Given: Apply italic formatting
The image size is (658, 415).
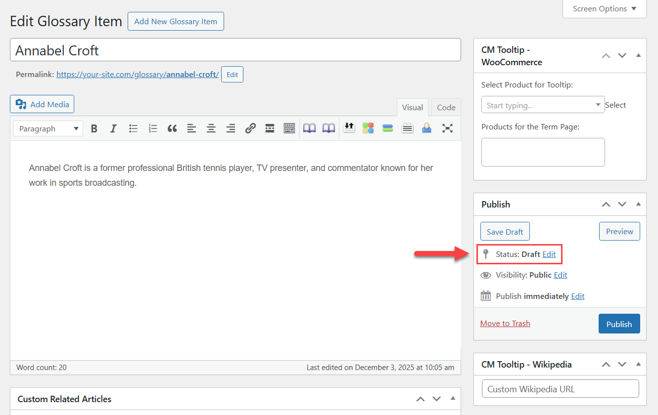Looking at the screenshot, I should tap(113, 128).
